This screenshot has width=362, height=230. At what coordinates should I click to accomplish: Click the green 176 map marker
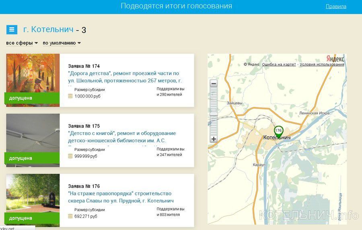278,131
